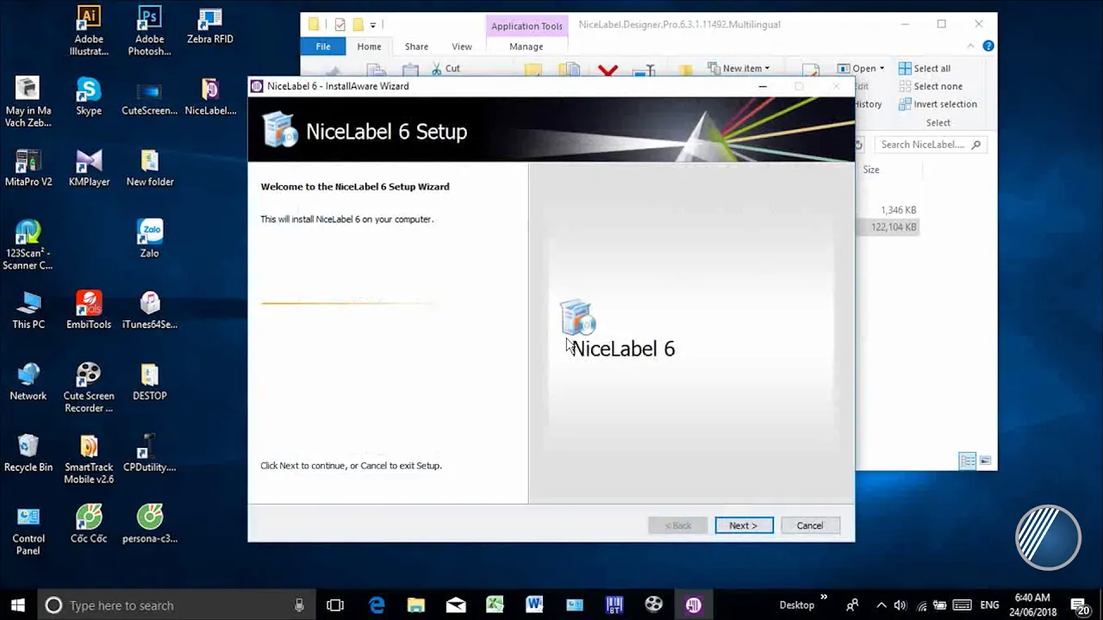Open Zebra RFID desktop icon
Viewport: 1103px width, 620px height.
click(210, 26)
